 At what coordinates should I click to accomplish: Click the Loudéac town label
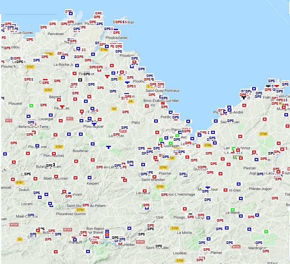click(179, 253)
